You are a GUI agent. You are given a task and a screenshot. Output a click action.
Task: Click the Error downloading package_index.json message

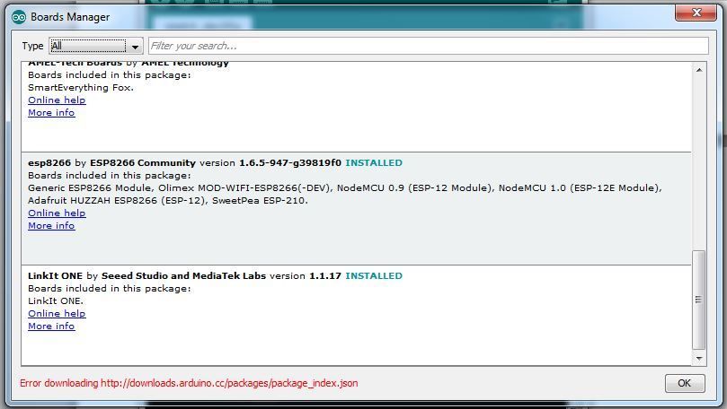click(189, 383)
